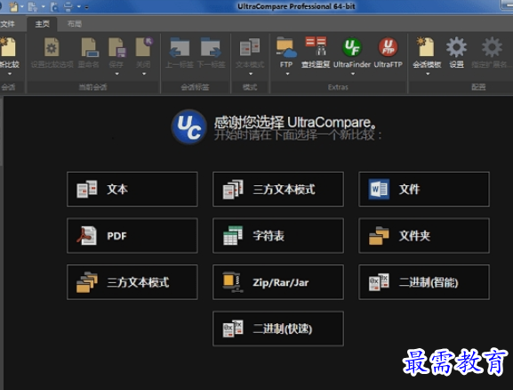
Task: Click the 配置 group label
Action: click(478, 87)
